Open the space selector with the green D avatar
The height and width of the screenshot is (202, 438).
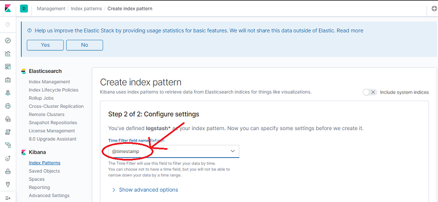[x=23, y=9]
